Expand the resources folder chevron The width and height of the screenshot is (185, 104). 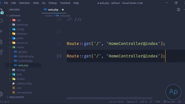(x=10, y=43)
